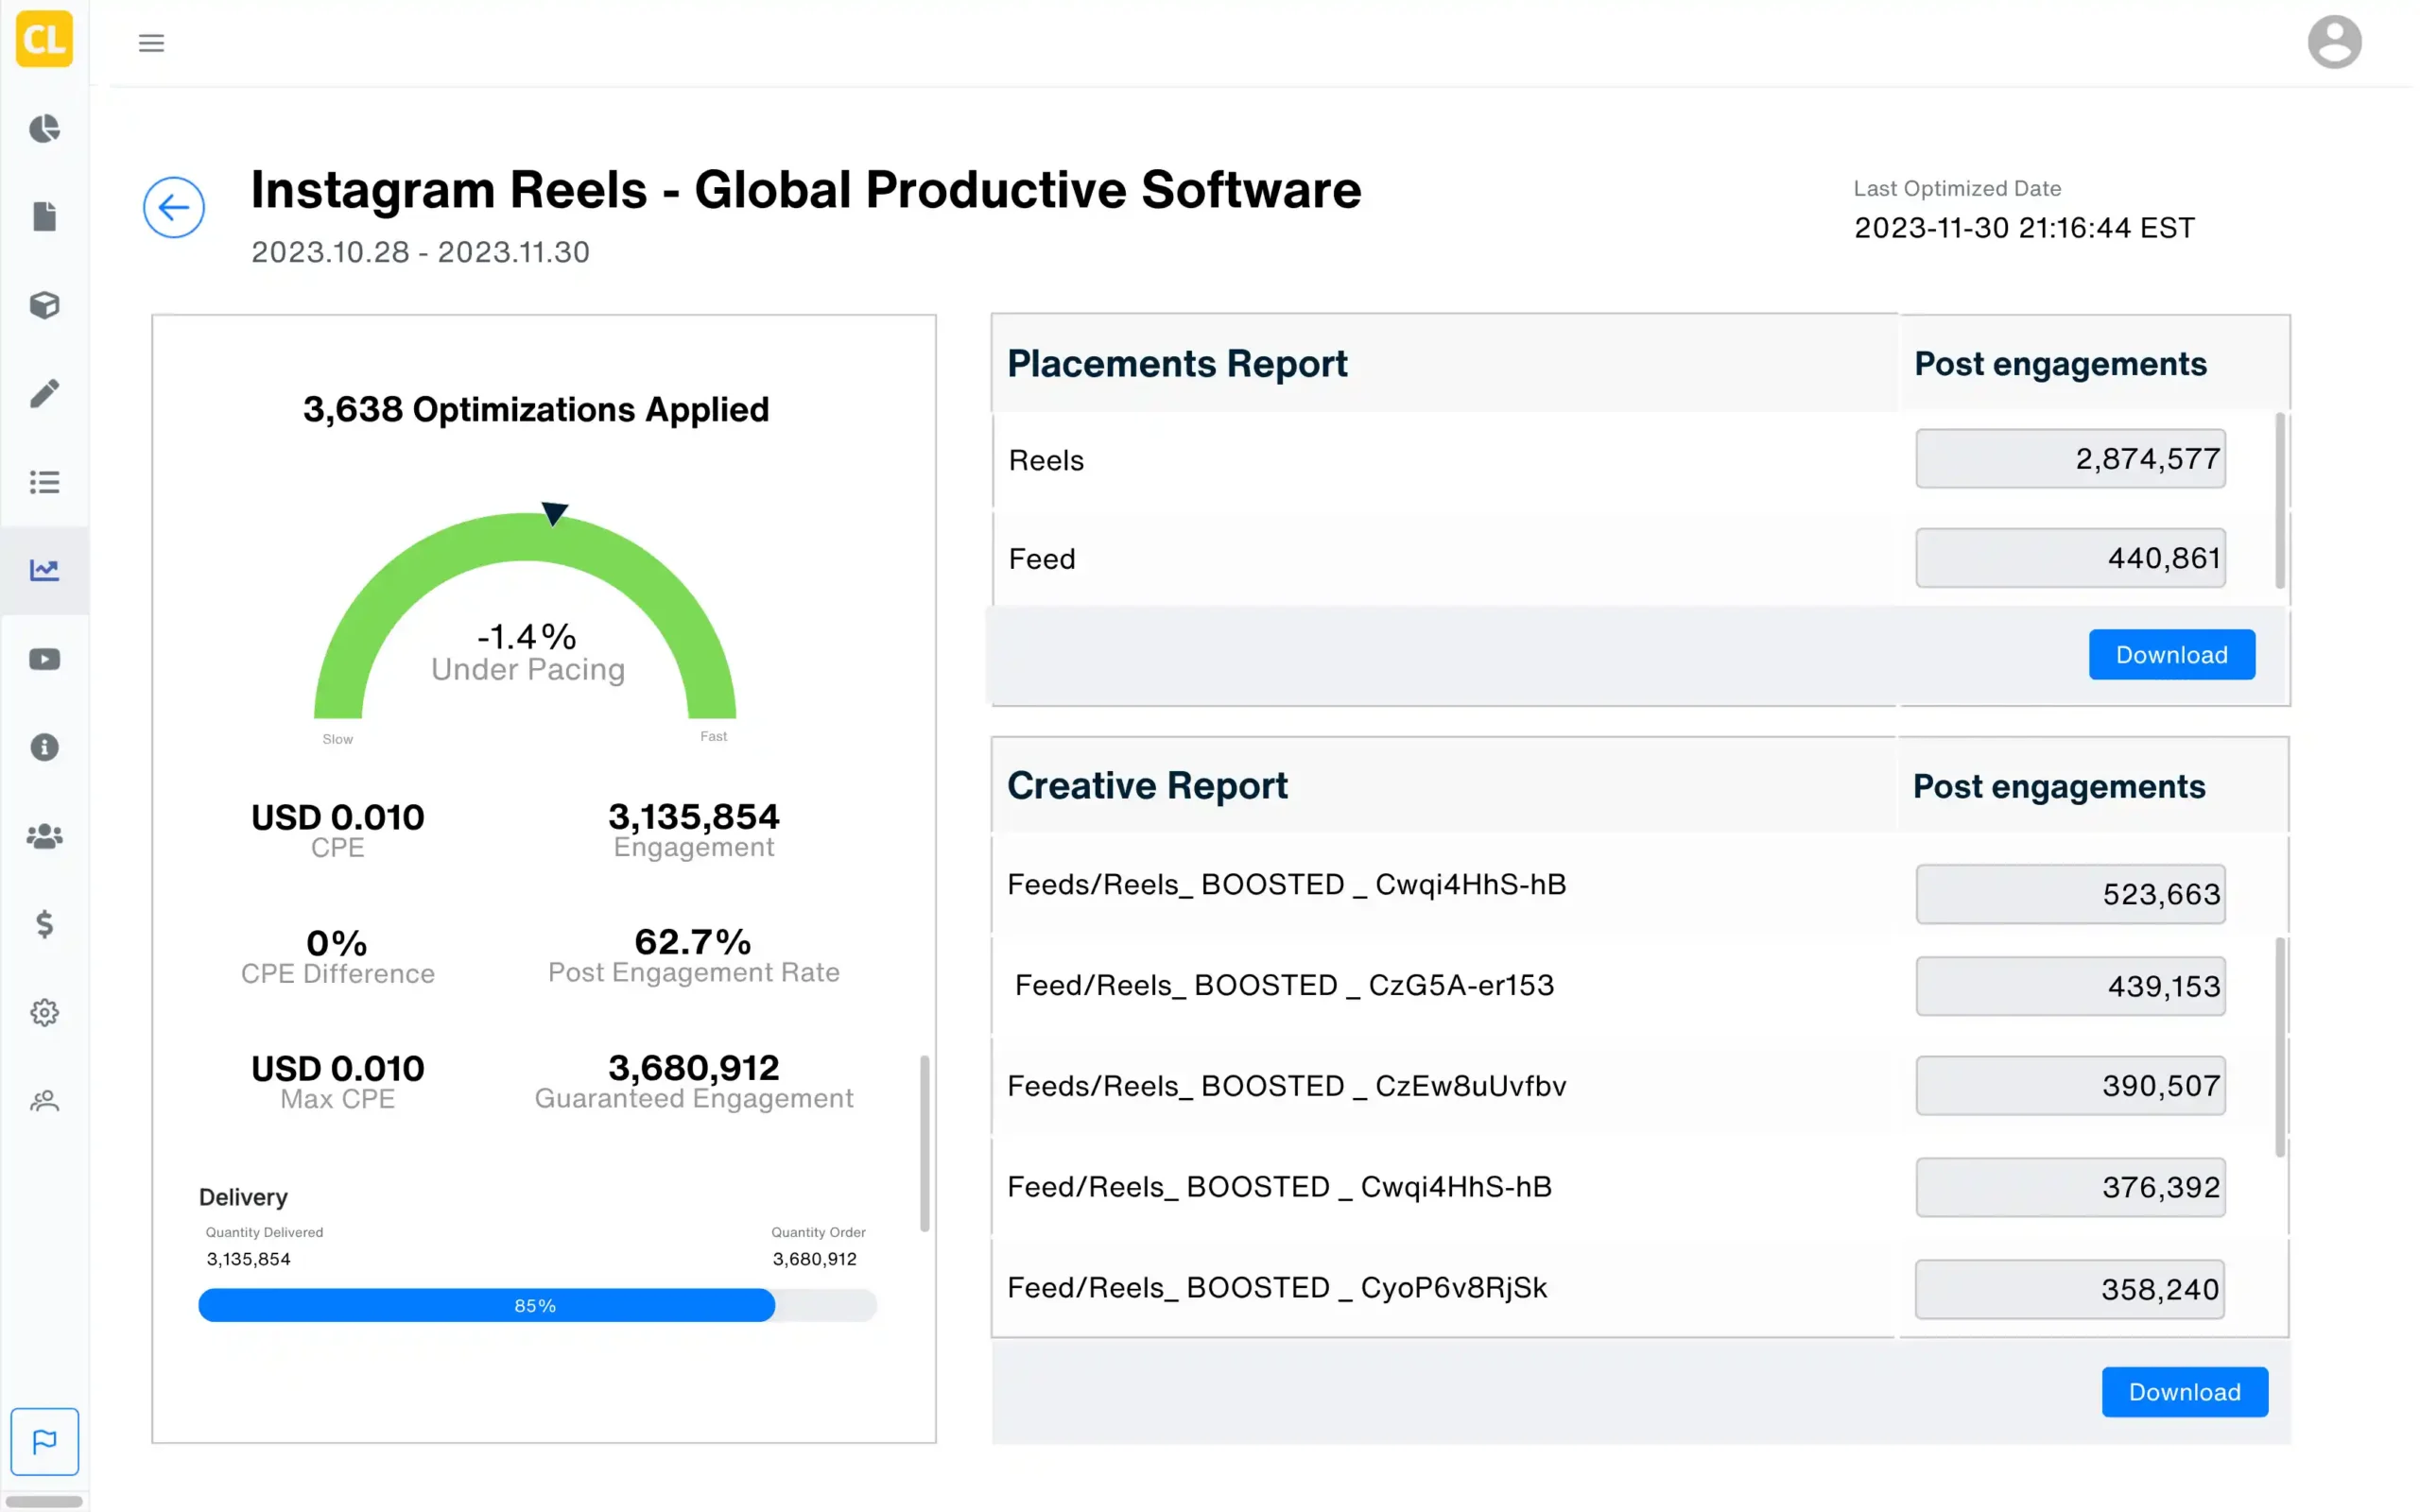Click the 85% delivery progress bar

[x=537, y=1305]
